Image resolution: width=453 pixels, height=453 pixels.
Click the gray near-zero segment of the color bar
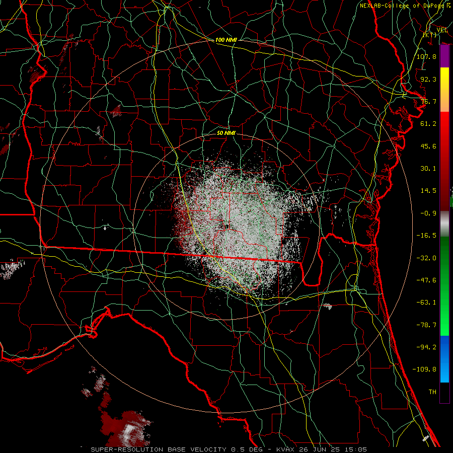[444, 224]
